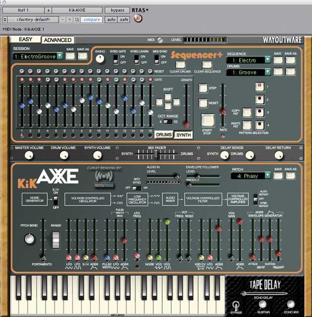Click the copy settings icon beside plus
Screen dimensions: 312x317
pos(77,20)
